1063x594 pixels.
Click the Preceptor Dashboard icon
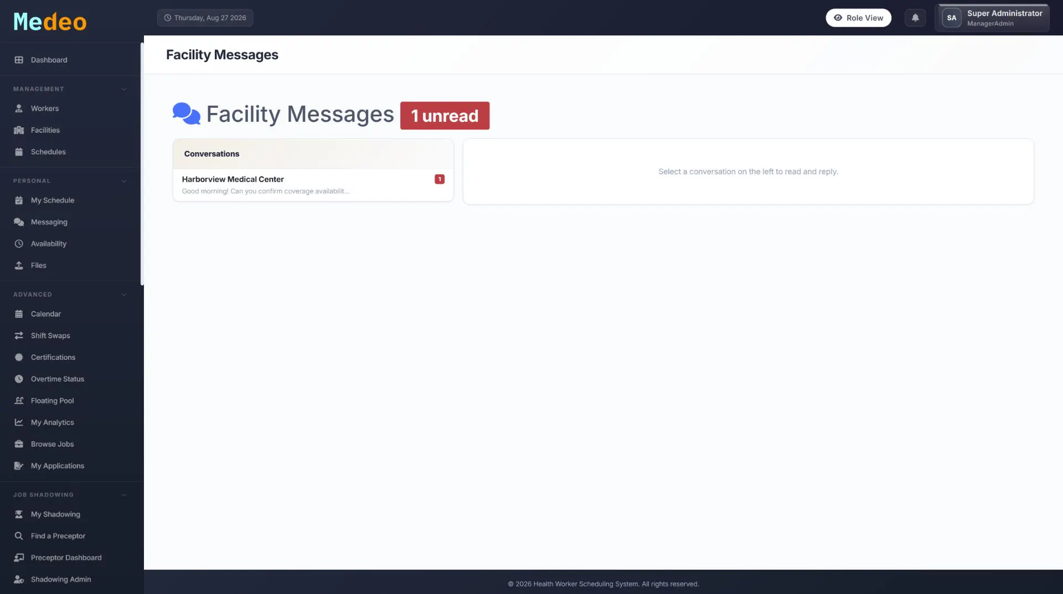tap(19, 557)
